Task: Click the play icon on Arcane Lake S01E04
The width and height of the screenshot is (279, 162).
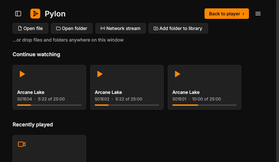Action: tap(22, 74)
